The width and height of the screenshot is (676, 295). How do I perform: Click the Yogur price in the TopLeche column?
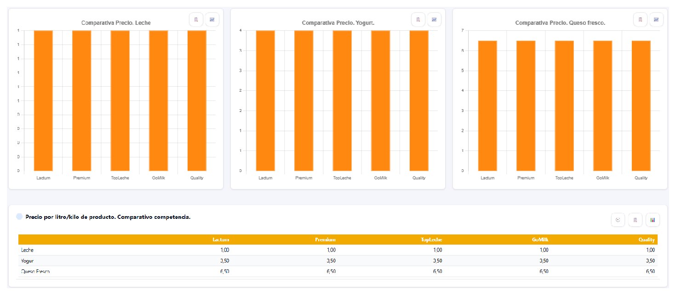coord(437,261)
